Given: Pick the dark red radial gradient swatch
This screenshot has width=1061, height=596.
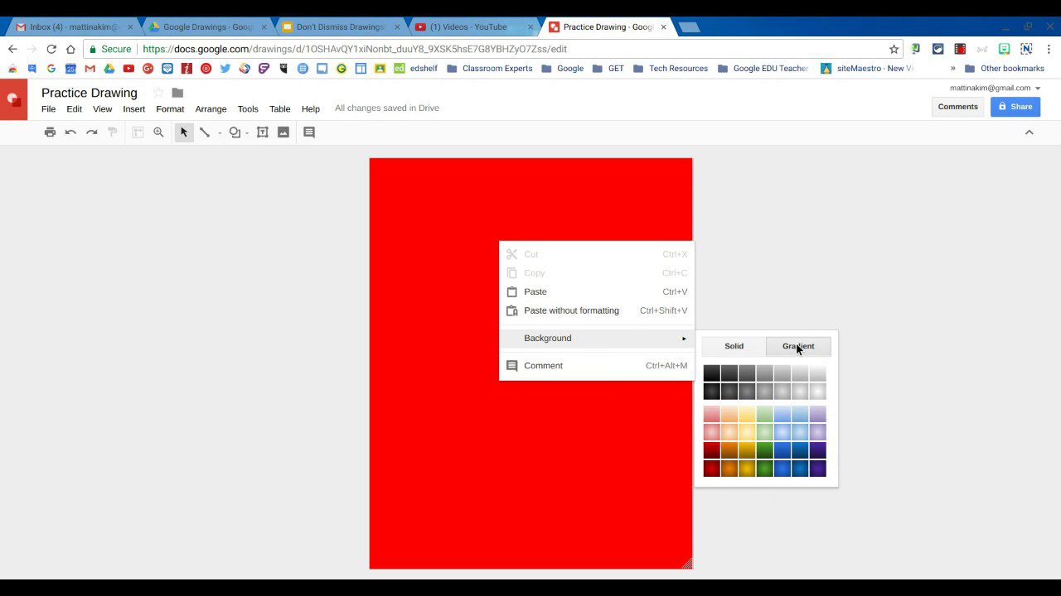Looking at the screenshot, I should 711,469.
